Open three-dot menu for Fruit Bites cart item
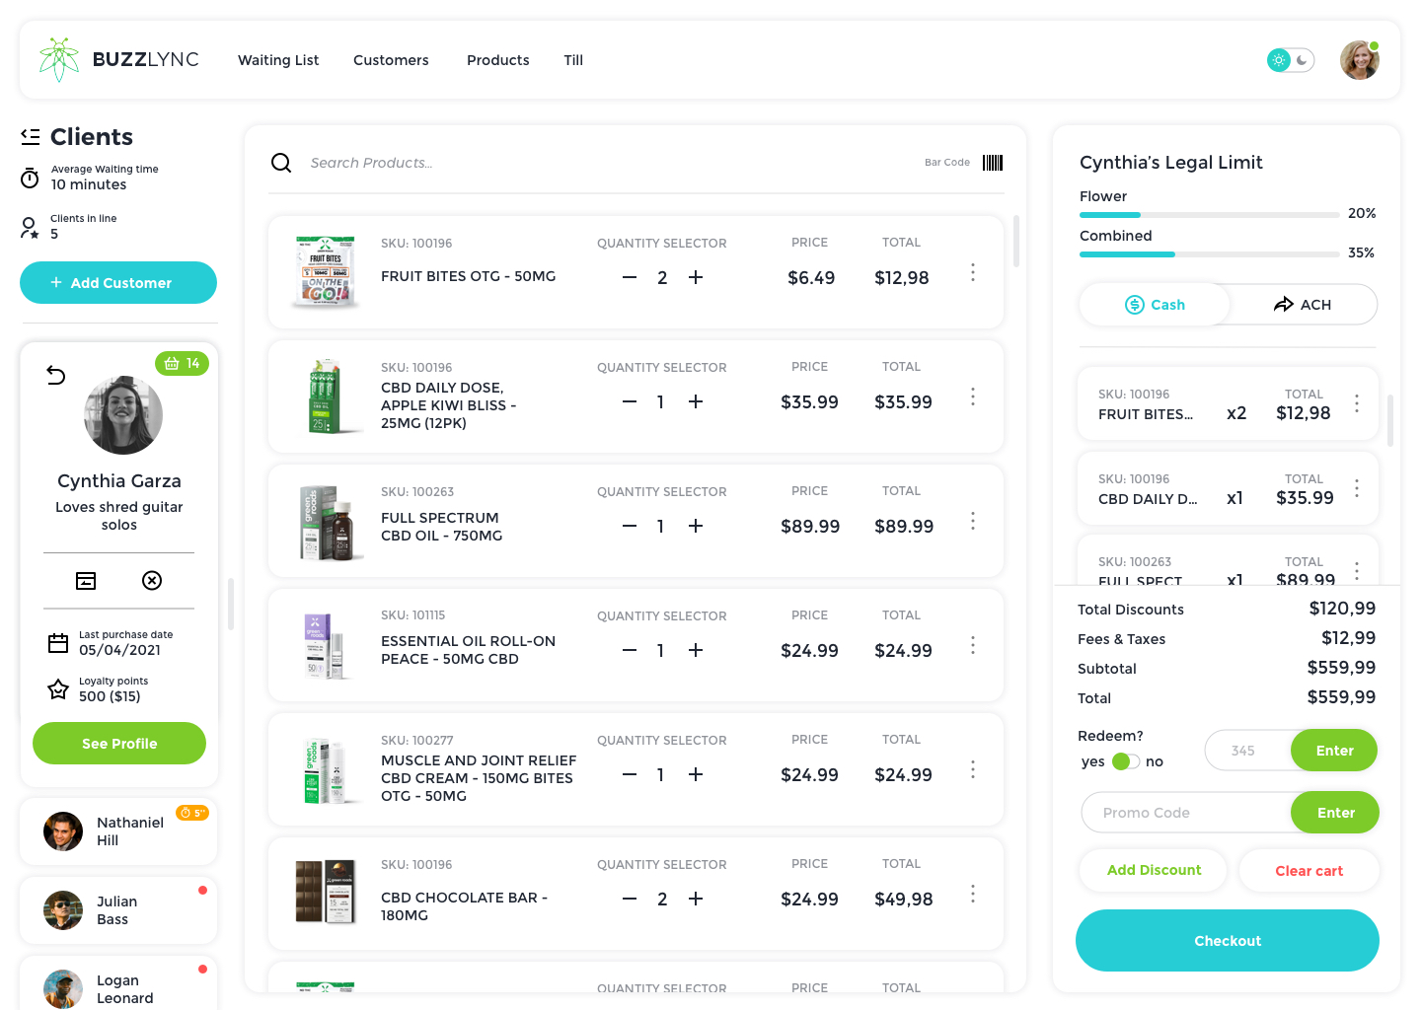The image size is (1421, 1010). (x=1357, y=403)
